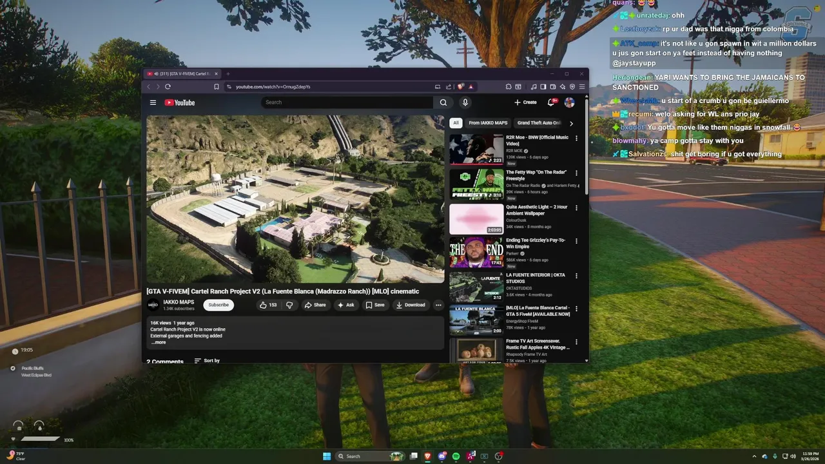Open the Fetty Wap On The Radar thumbnail
The height and width of the screenshot is (464, 825).
point(476,184)
